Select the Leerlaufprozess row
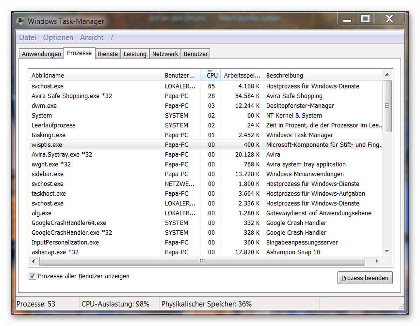Screen dimensions: 420x326 click(206, 125)
